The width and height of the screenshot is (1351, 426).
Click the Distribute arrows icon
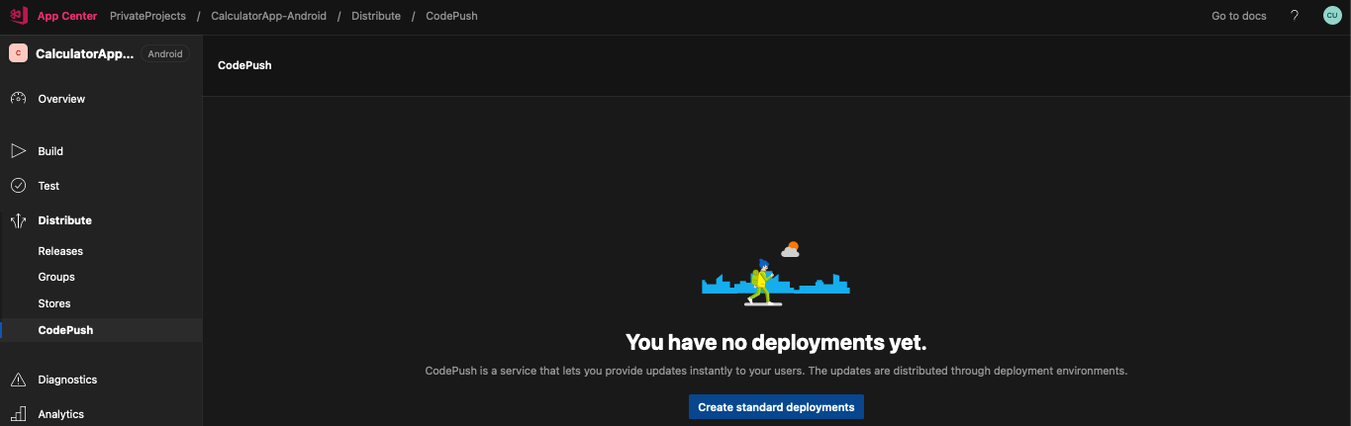tap(18, 220)
